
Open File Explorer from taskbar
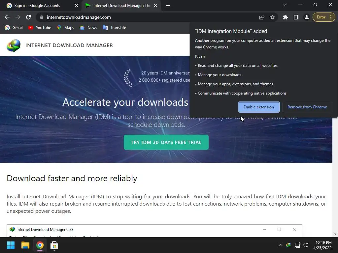click(25, 245)
